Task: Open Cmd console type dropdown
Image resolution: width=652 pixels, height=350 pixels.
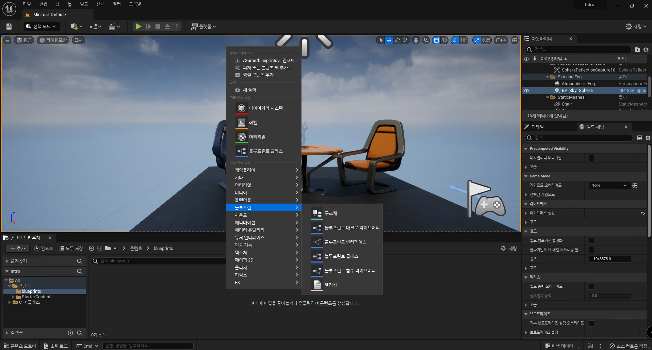Action: tap(87, 346)
